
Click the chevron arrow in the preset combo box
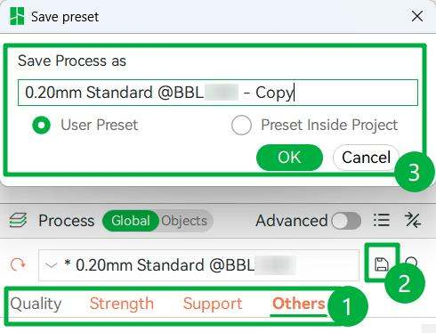51,265
